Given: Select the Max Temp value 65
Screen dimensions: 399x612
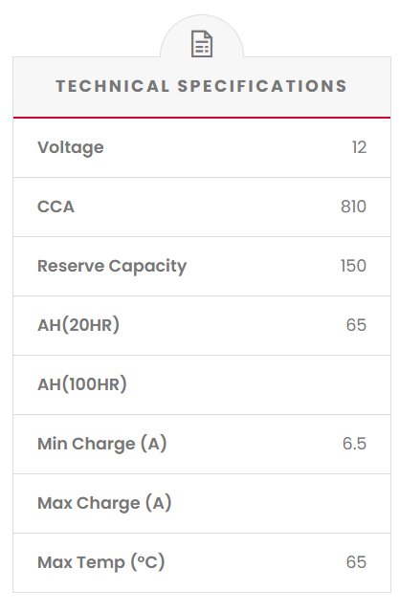Looking at the screenshot, I should [356, 563].
